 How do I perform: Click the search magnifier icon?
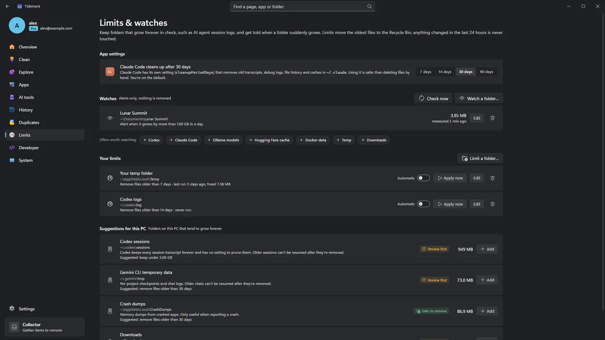coord(369,7)
